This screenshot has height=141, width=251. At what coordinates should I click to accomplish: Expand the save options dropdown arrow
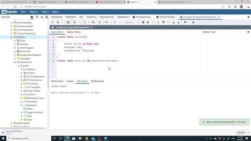[62, 22]
